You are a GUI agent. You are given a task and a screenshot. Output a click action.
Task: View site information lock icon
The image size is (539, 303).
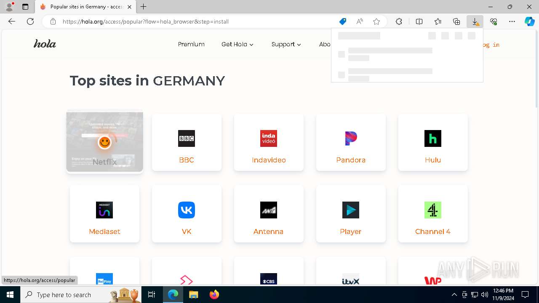coord(53,21)
